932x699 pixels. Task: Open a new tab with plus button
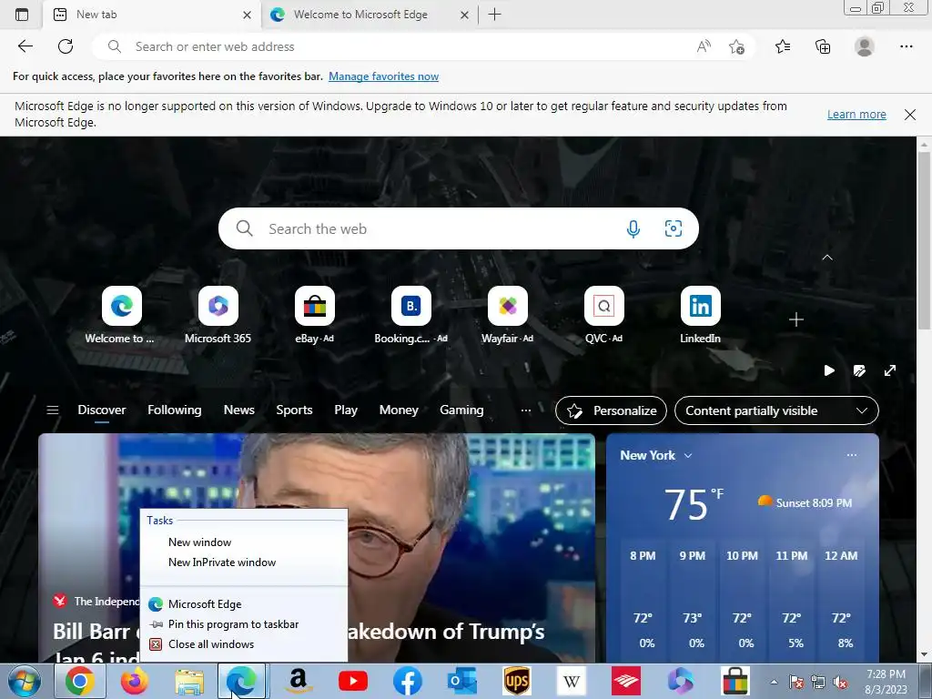tap(494, 15)
